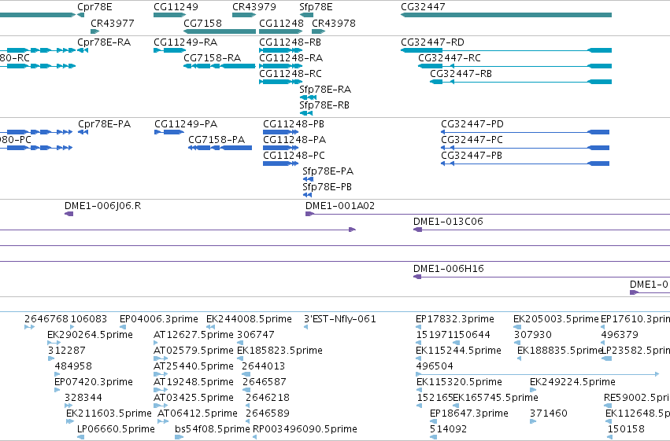
Task: Select the EK185823.5prime EST
Action: pyautogui.click(x=240, y=358)
